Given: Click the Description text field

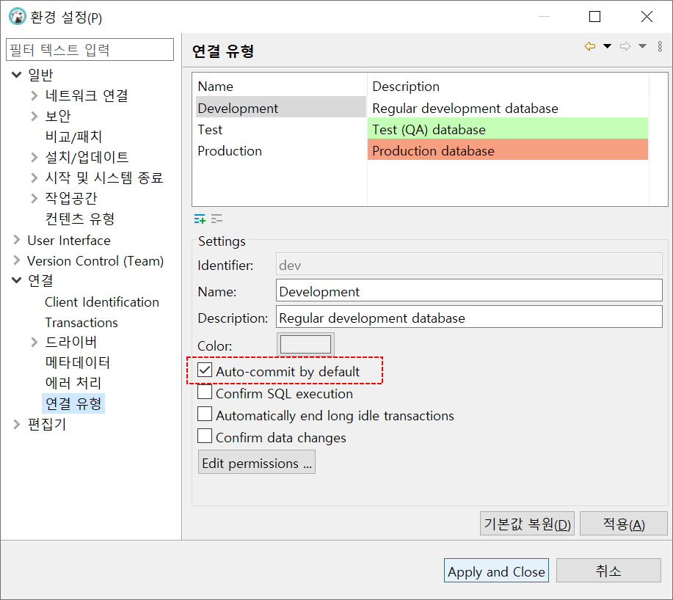Looking at the screenshot, I should [469, 317].
